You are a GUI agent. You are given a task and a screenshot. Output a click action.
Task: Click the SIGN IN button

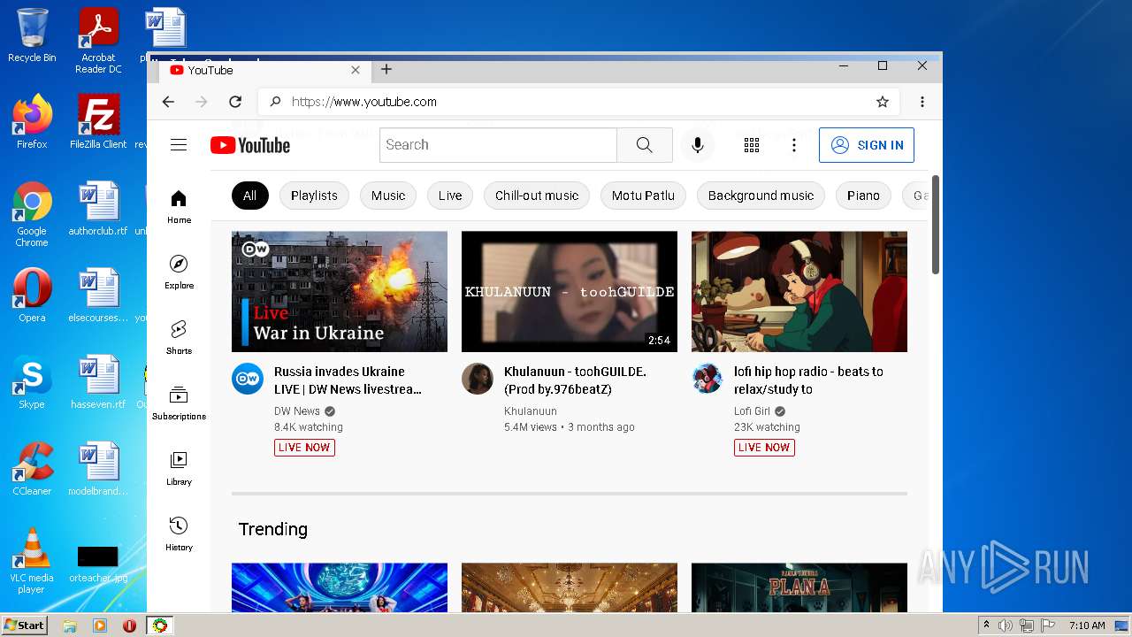(867, 145)
